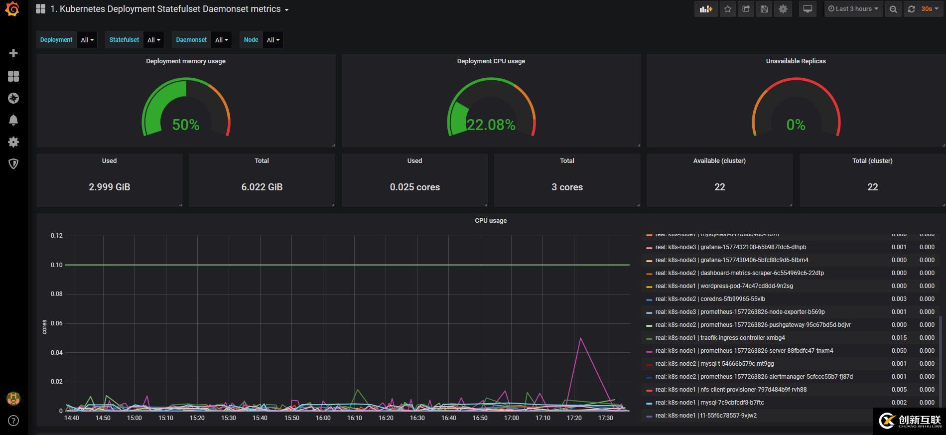Click the Daemonset variable label
The height and width of the screenshot is (435, 946).
[191, 40]
